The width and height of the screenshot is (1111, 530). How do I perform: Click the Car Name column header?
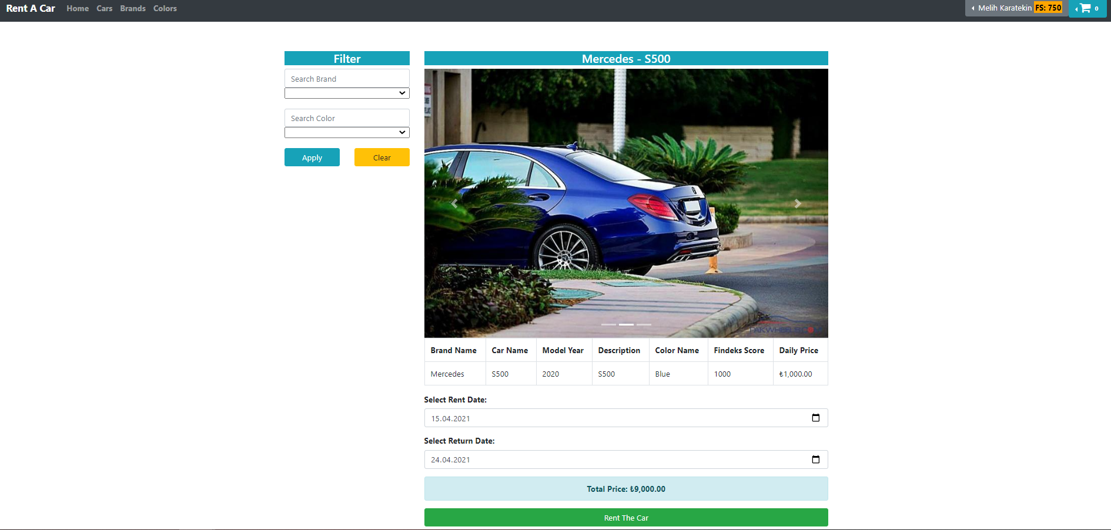(510, 350)
